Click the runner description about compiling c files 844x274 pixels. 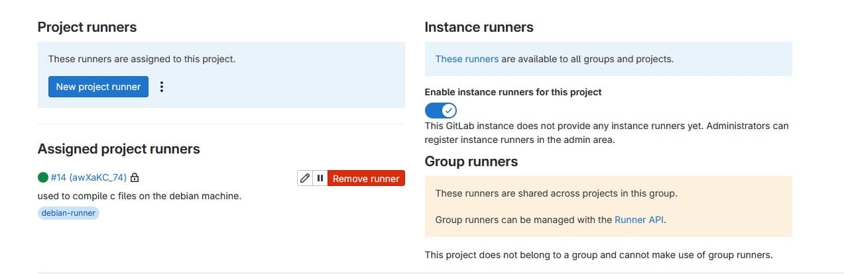point(139,196)
